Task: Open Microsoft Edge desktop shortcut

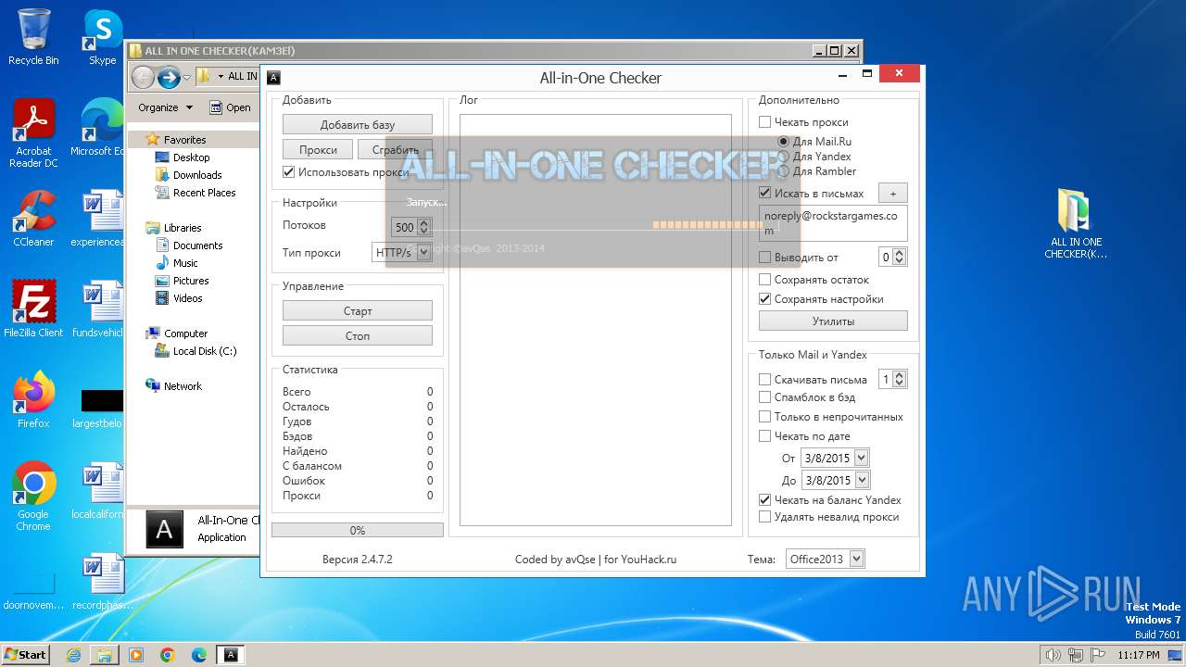Action: tap(100, 128)
